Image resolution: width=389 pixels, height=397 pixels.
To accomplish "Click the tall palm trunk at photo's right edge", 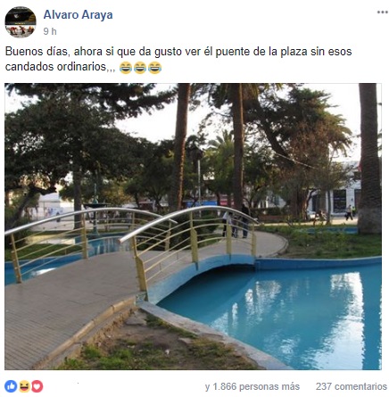I will [x=368, y=158].
